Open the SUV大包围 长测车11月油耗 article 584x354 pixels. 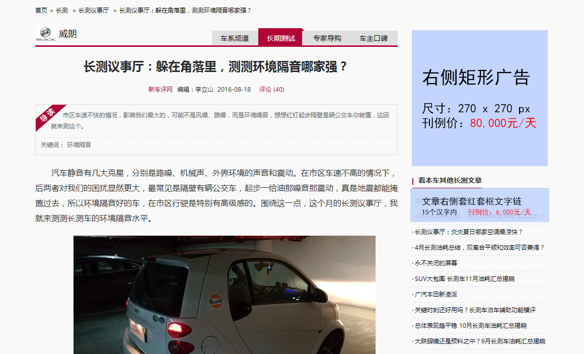pos(465,279)
